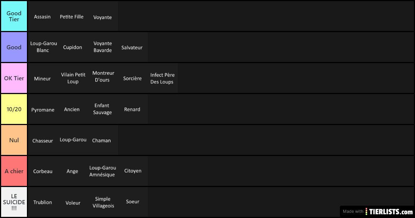Click the pink OK Tier label
This screenshot has width=415, height=218.
pyautogui.click(x=14, y=78)
